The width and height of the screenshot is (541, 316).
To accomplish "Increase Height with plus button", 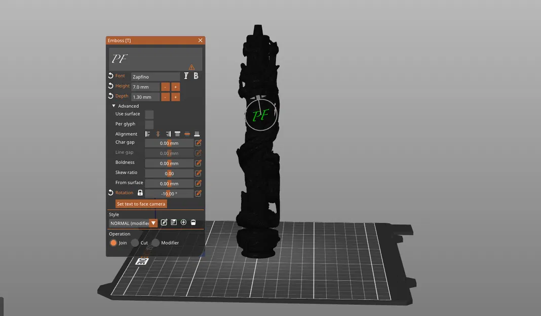I will pyautogui.click(x=175, y=87).
